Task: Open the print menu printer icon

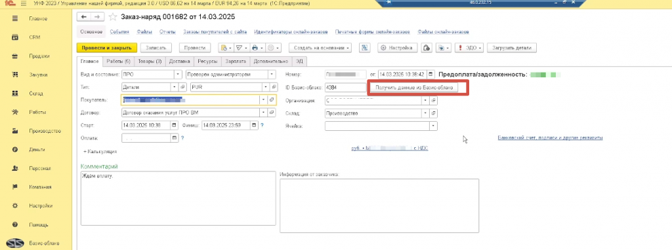Action: click(x=256, y=48)
